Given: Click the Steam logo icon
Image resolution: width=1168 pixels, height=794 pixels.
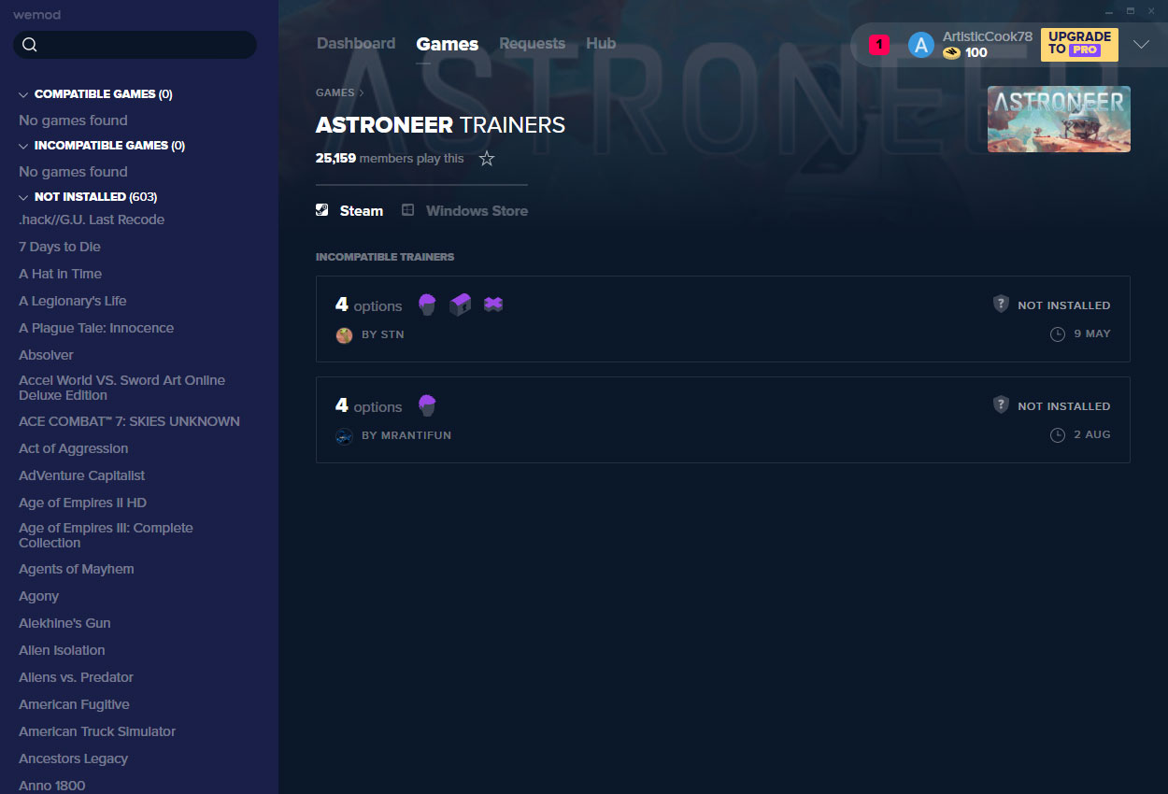Looking at the screenshot, I should point(322,210).
